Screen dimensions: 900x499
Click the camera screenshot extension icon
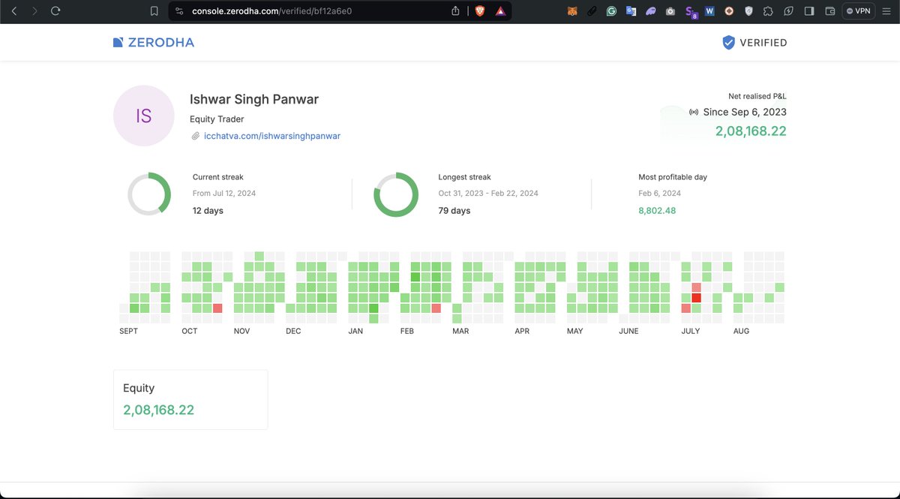click(670, 11)
